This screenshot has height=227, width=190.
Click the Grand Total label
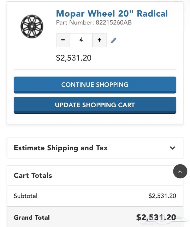tap(32, 217)
